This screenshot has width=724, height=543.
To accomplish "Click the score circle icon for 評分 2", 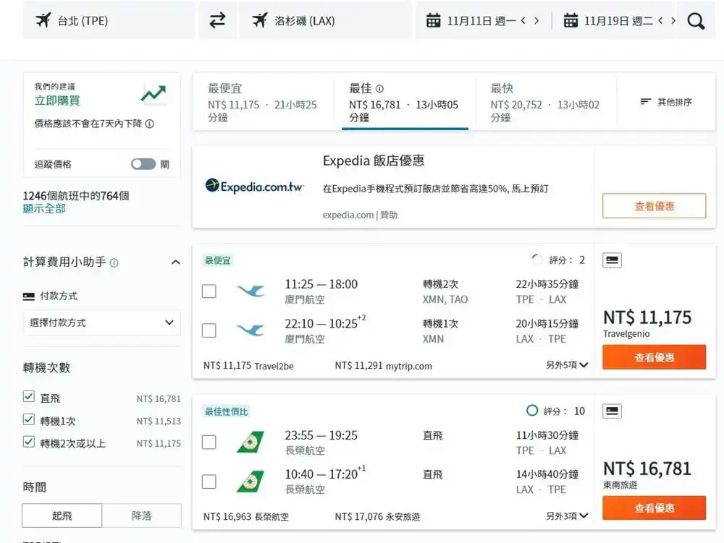I will click(x=536, y=260).
